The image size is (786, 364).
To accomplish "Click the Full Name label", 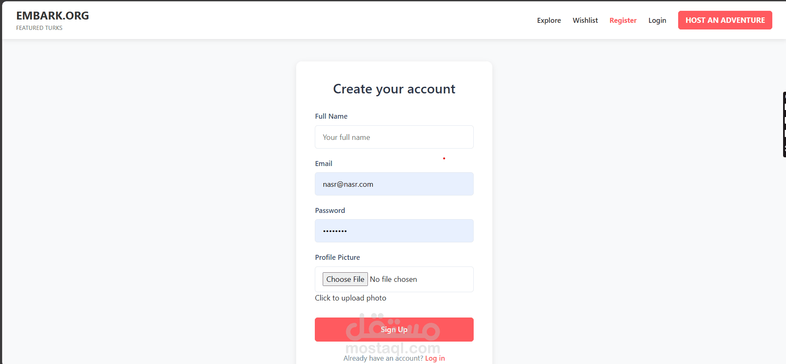I will [x=331, y=116].
